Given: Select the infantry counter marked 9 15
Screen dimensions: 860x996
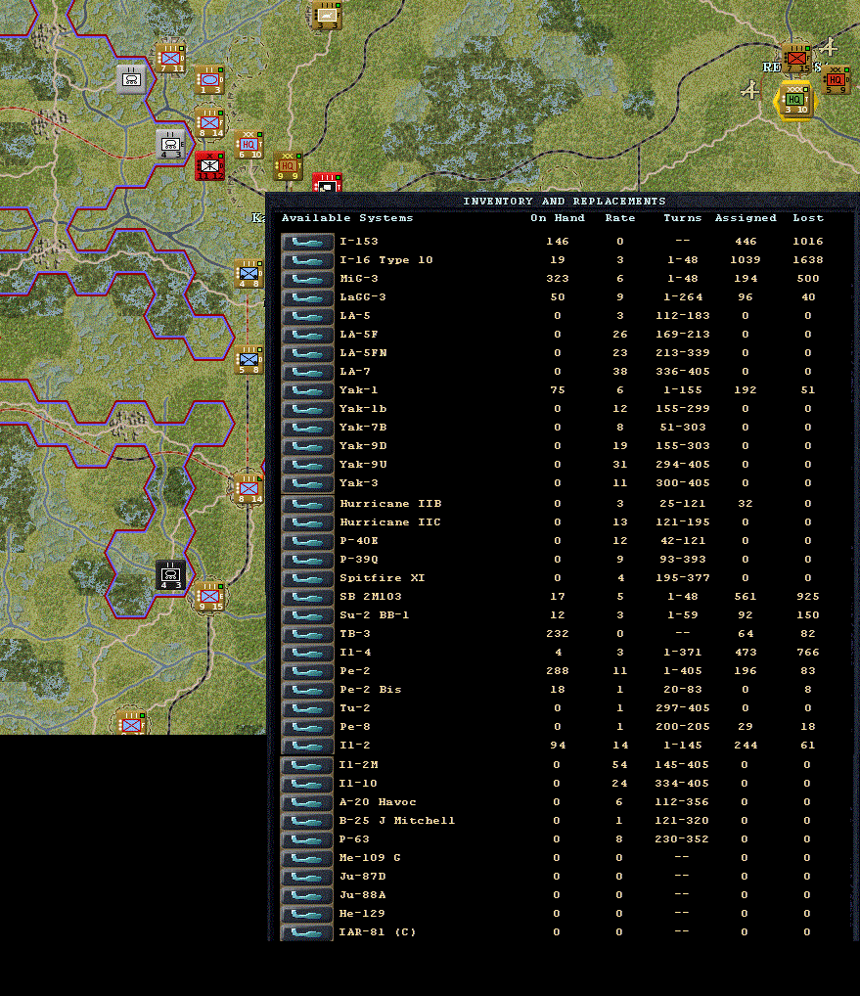Looking at the screenshot, I should pos(210,597).
